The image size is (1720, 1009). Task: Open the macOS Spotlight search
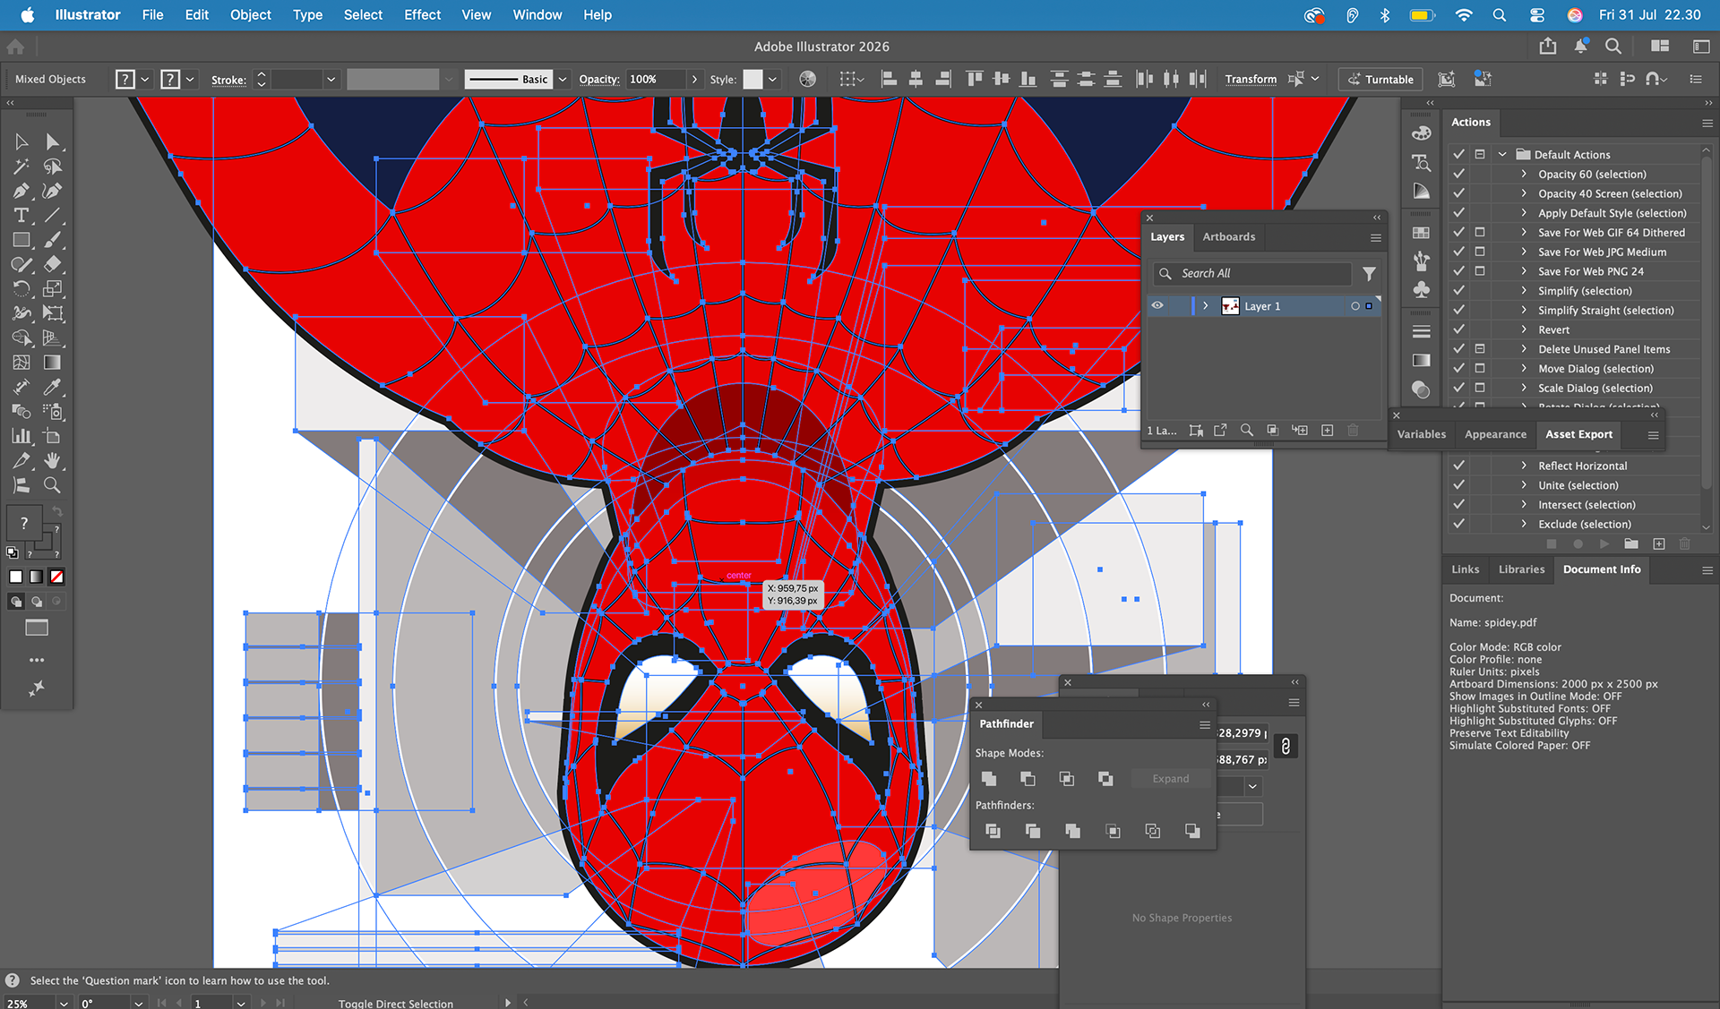pos(1500,15)
